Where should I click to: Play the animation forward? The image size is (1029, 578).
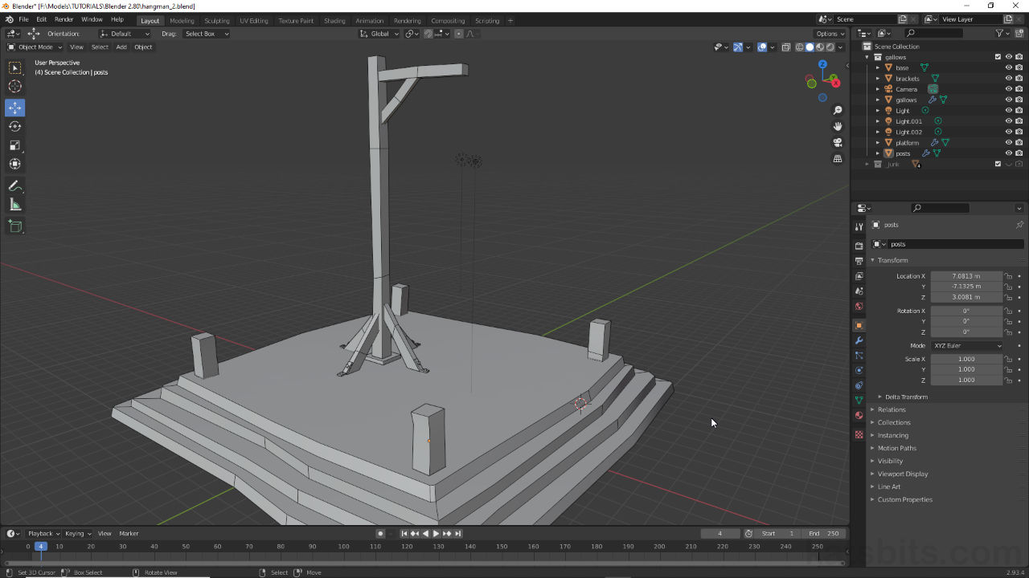(x=437, y=534)
